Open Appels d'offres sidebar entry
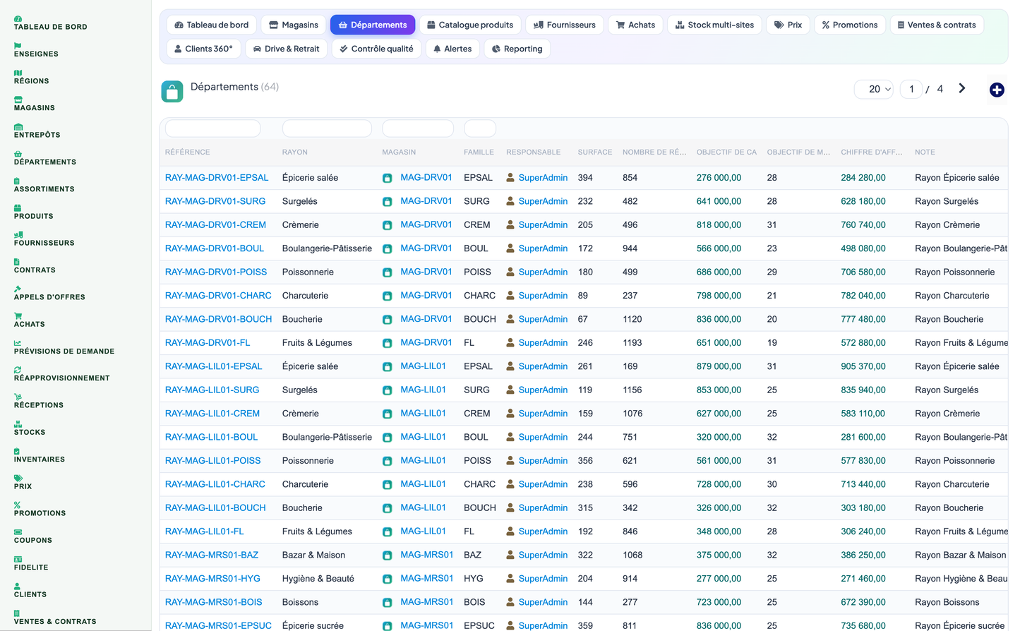The height and width of the screenshot is (631, 1020). tap(49, 294)
